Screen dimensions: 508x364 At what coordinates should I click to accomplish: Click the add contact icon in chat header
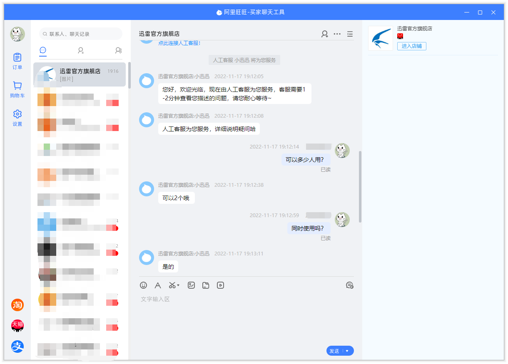(x=325, y=34)
